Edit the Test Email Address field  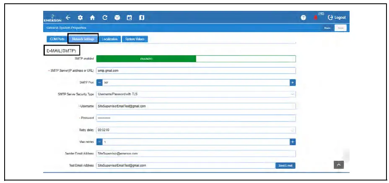click(x=186, y=165)
